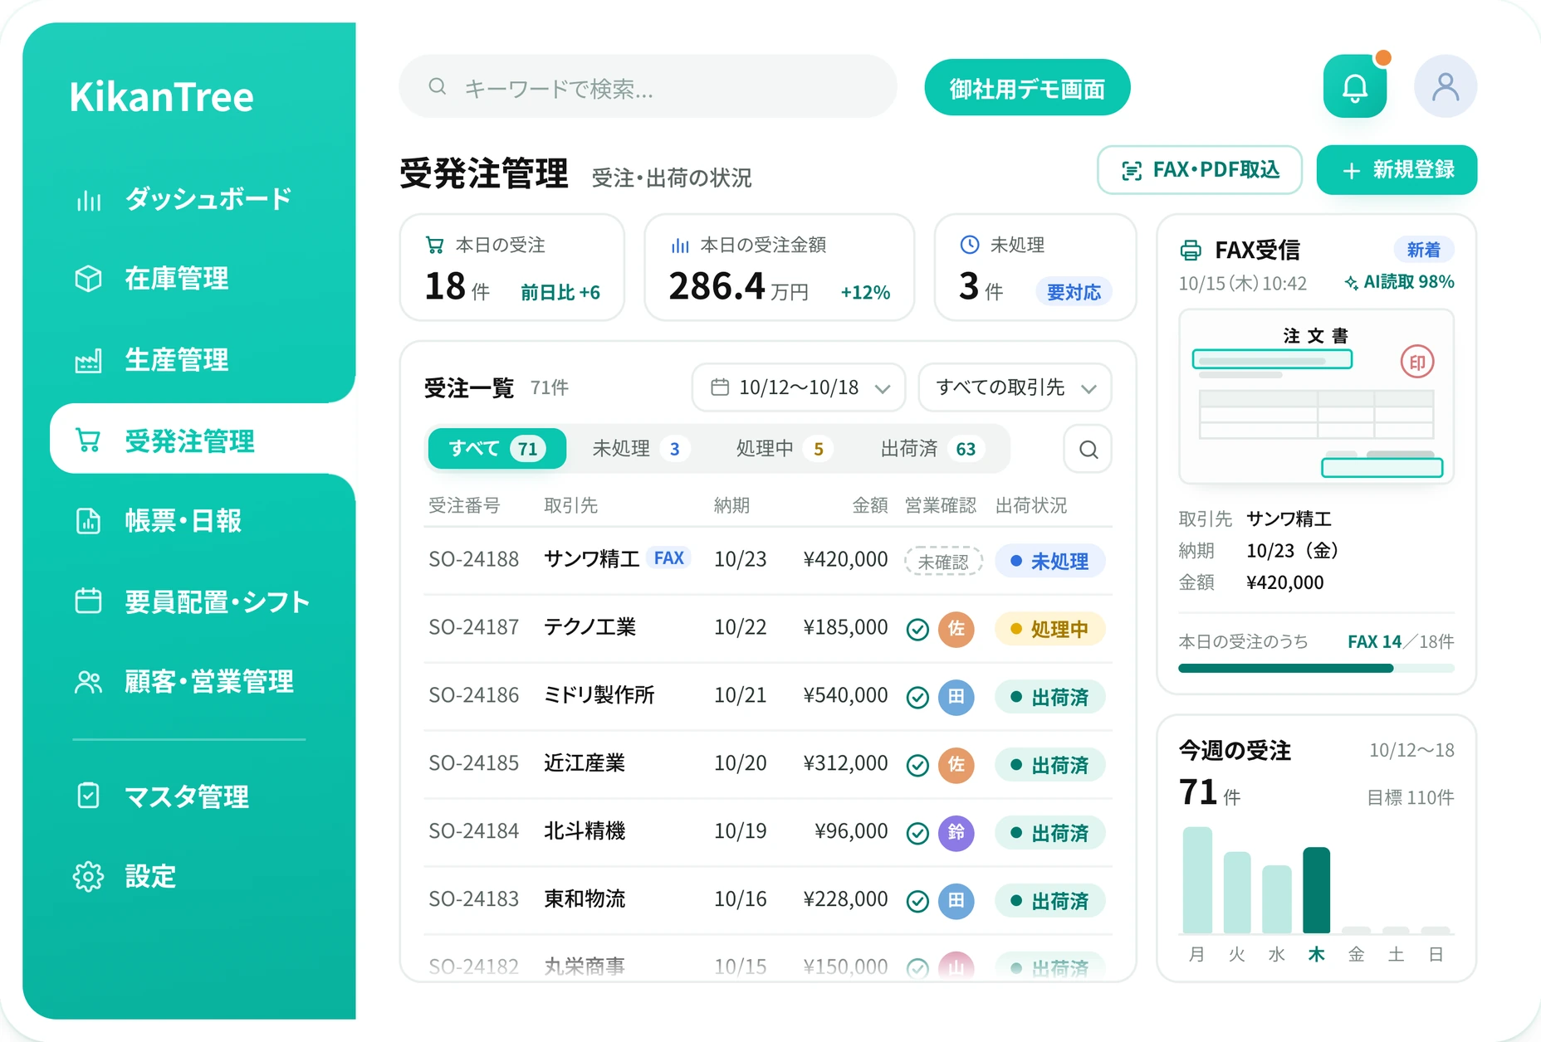The height and width of the screenshot is (1042, 1541).
Task: Open 顧客・営業管理 in the sidebar
Action: (184, 682)
